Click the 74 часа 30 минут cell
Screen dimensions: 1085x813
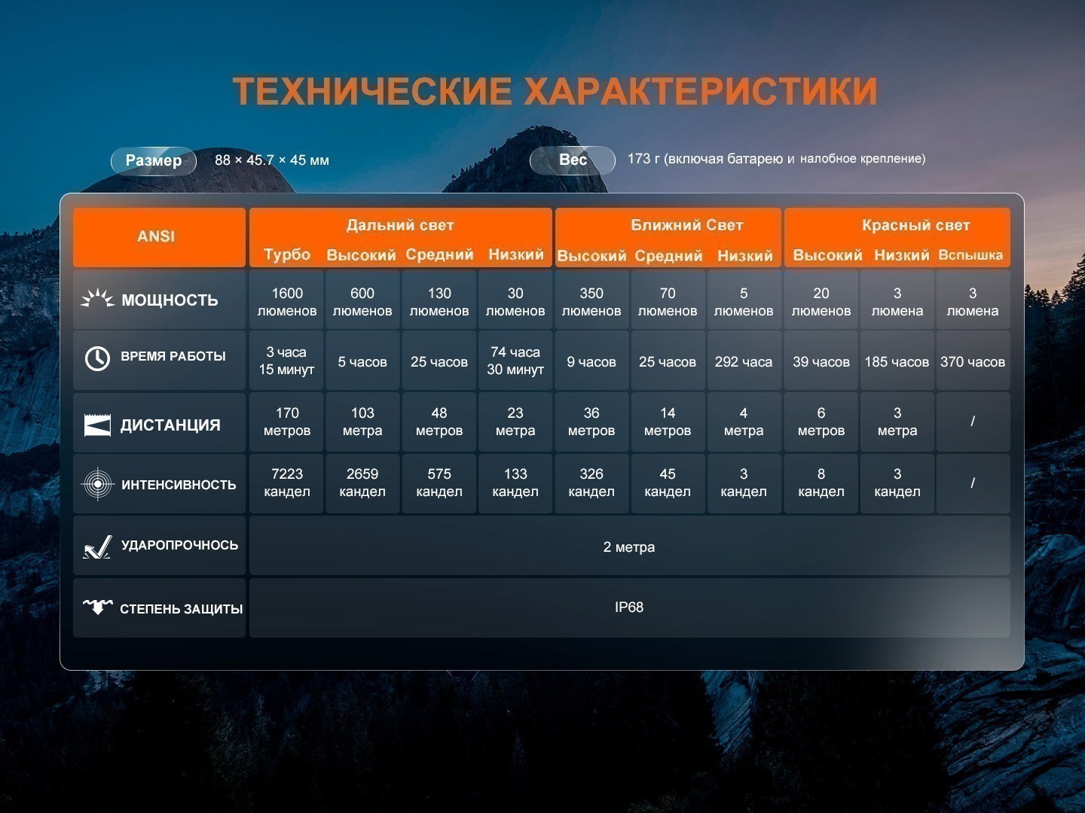point(515,361)
